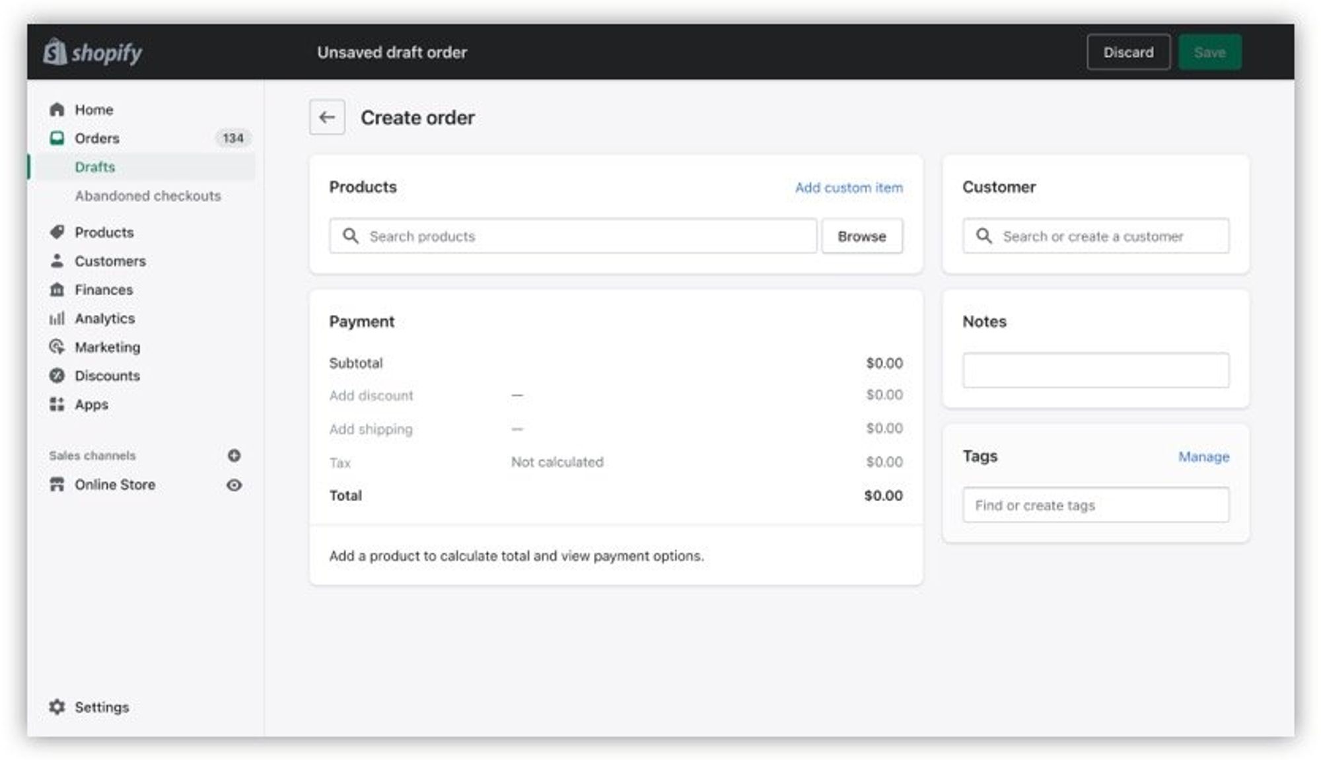
Task: Open Abandoned checkouts section
Action: tap(148, 196)
